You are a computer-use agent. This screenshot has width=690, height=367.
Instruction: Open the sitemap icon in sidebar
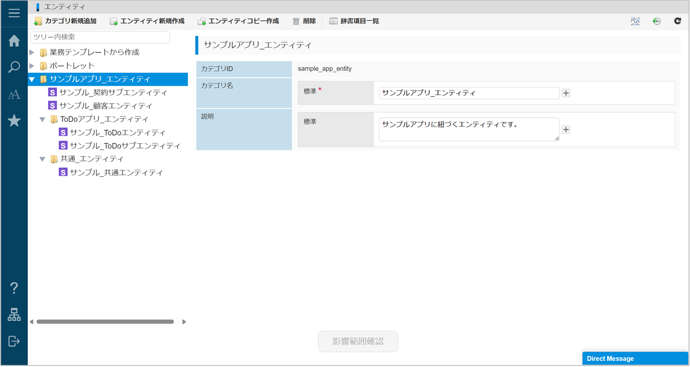point(14,315)
